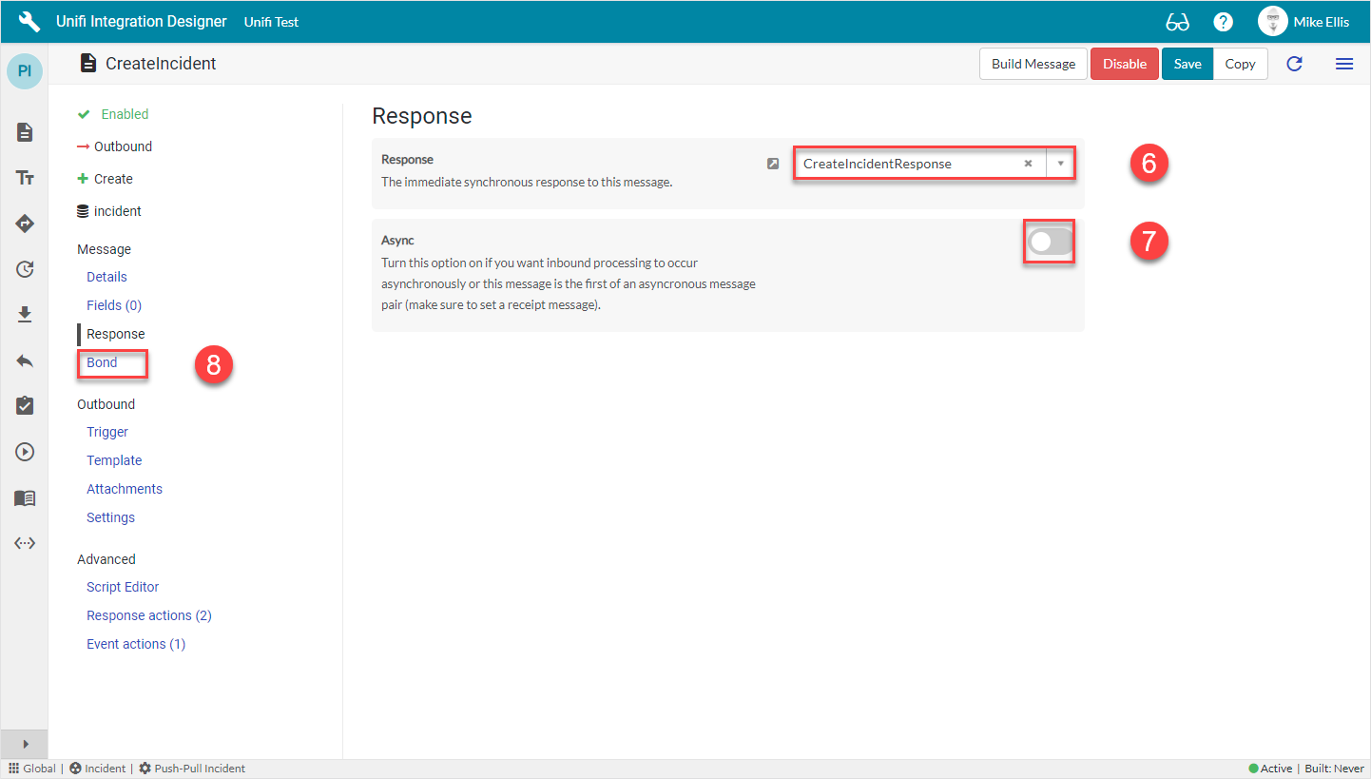Click the spectacles icon in the top bar
Viewport: 1371px width, 779px height.
tap(1177, 20)
